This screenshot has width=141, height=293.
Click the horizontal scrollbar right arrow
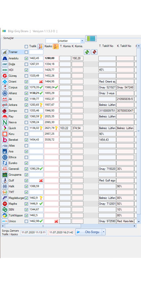(135, 226)
